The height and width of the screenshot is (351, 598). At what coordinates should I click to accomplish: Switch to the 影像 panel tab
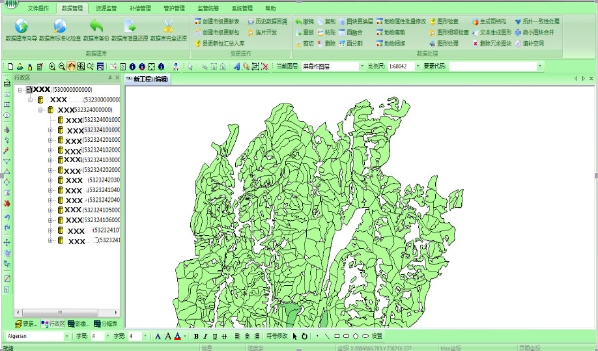tap(79, 324)
